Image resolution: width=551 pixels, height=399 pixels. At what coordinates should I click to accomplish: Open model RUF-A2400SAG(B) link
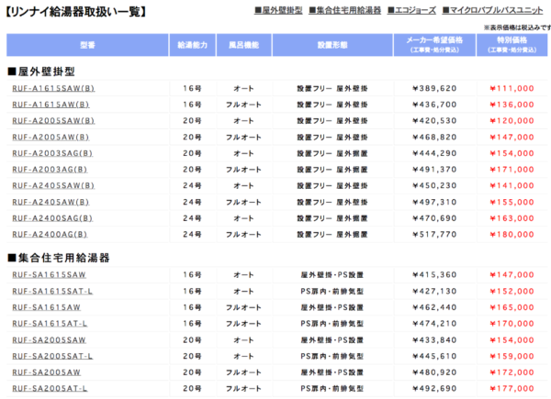52,218
